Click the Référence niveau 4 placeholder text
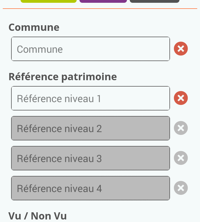200x222 pixels. 59,189
